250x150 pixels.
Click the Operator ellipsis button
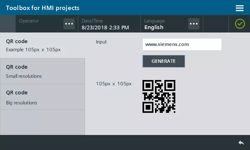[69, 24]
